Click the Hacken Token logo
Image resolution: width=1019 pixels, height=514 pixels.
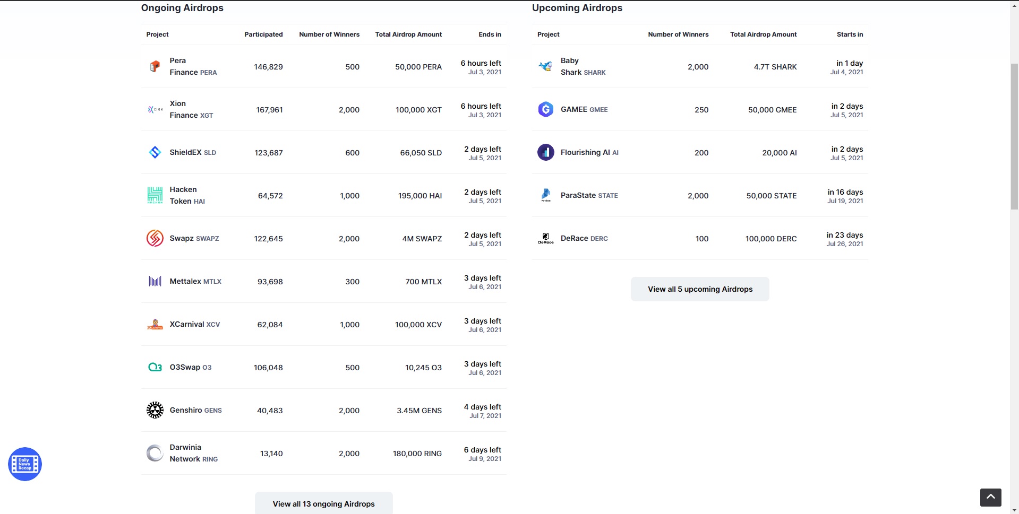[x=155, y=195]
